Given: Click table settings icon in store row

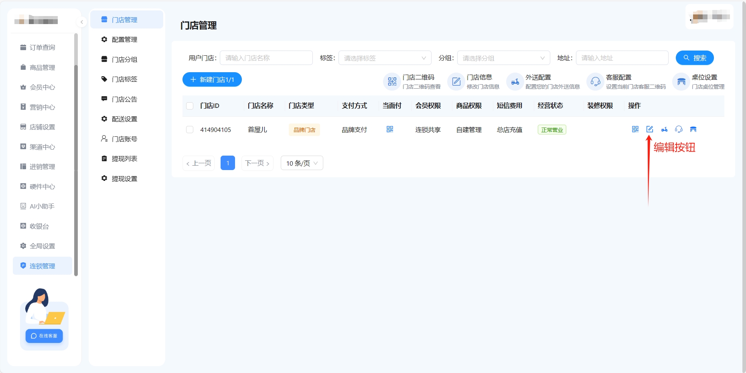Looking at the screenshot, I should [x=693, y=129].
